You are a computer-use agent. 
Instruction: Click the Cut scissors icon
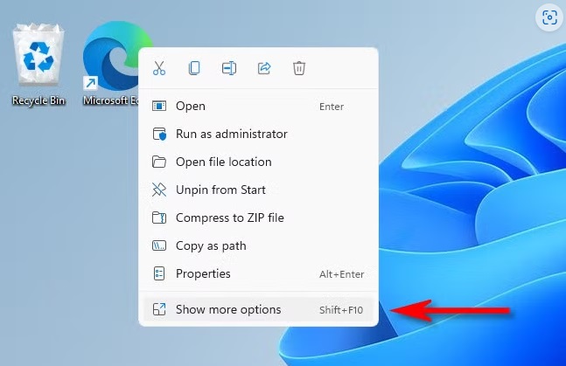pos(159,68)
